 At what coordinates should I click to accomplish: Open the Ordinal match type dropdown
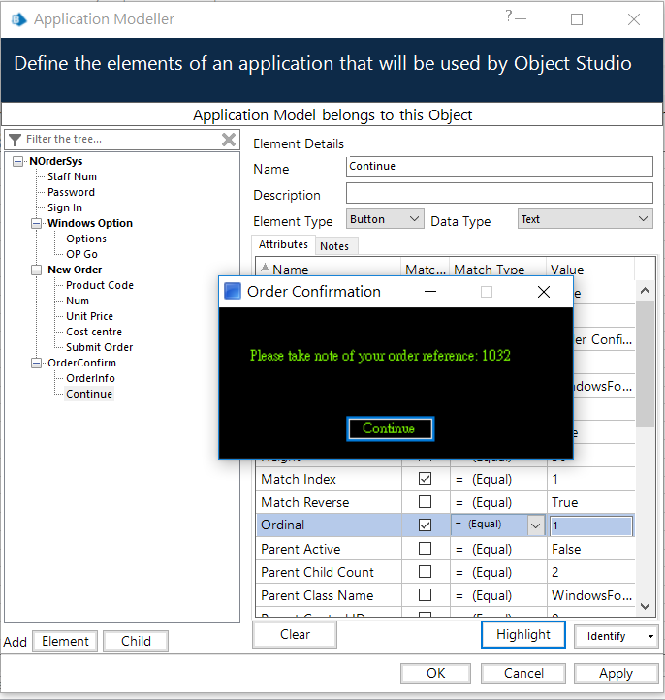(x=535, y=525)
